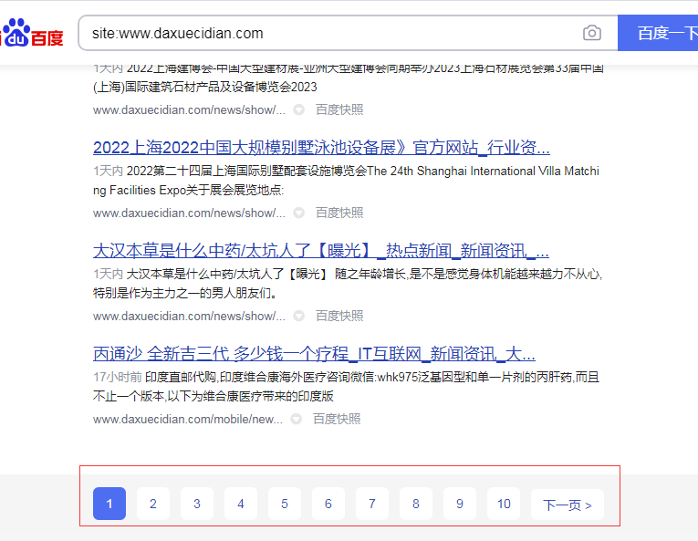Click snippet text (上海)国际建筑石材产品及设备博览会2023
The height and width of the screenshot is (541, 698).
pos(205,87)
